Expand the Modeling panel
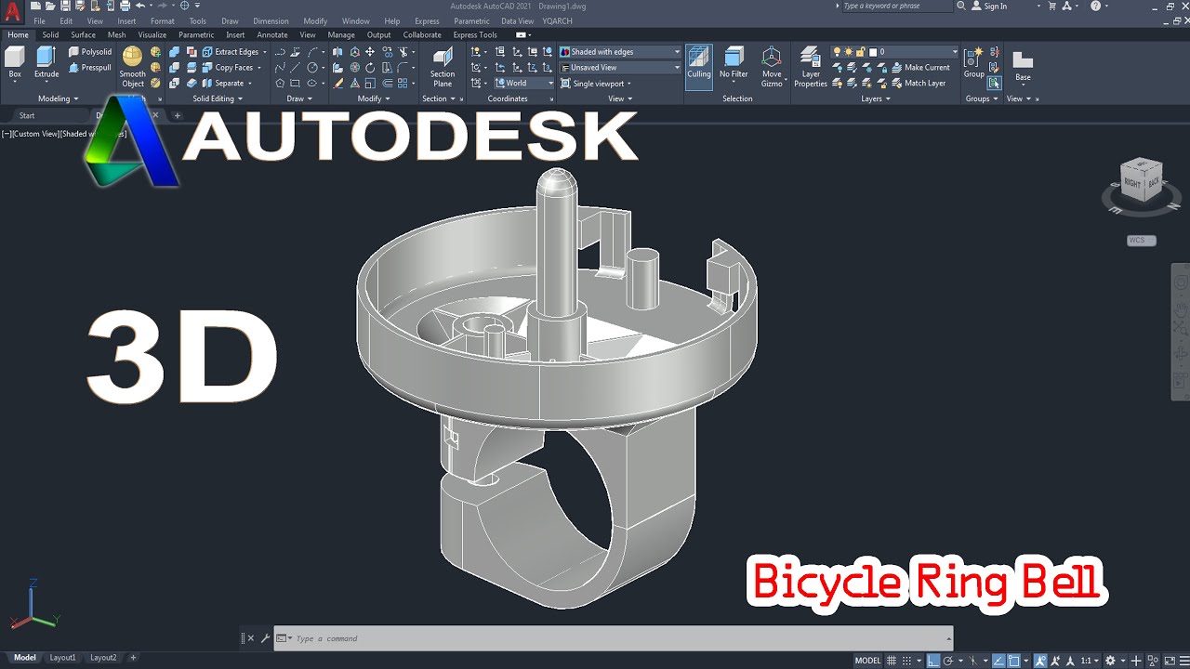Screen dimensions: 1190x669 coord(58,98)
